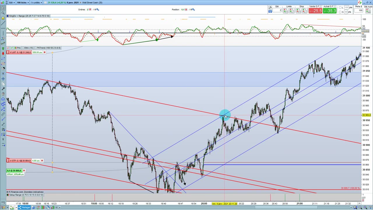Viewport: 373px width, 210px height.
Task: Click the add-indicator plus icon on price panel
Action: coord(8,48)
